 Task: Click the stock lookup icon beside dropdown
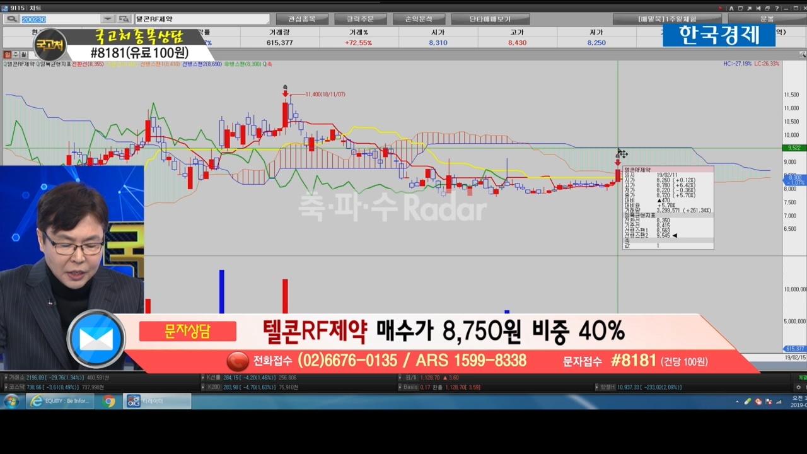click(124, 20)
